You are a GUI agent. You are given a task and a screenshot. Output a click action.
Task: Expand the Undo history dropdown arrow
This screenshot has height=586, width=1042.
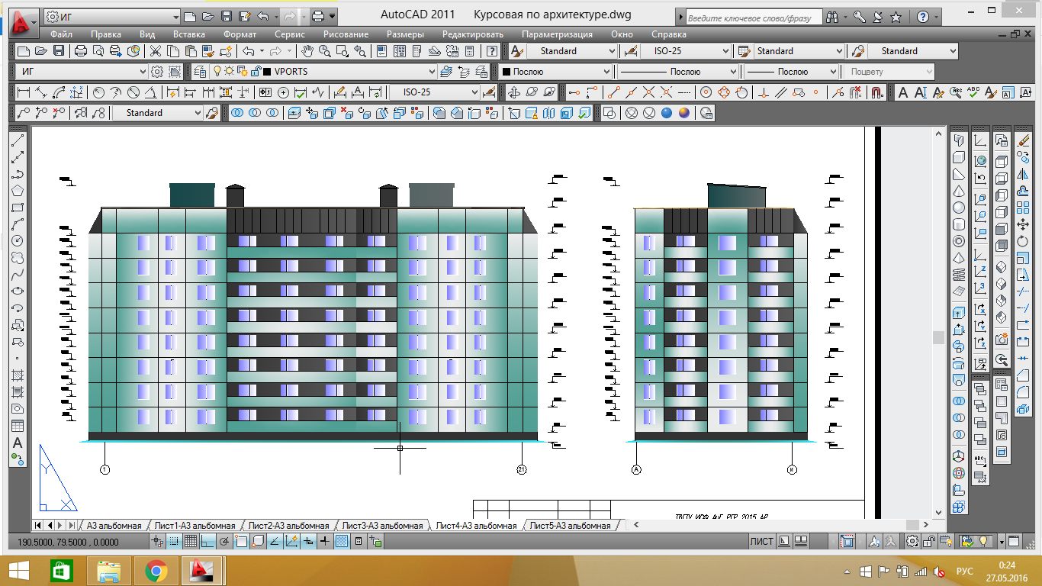[x=262, y=51]
